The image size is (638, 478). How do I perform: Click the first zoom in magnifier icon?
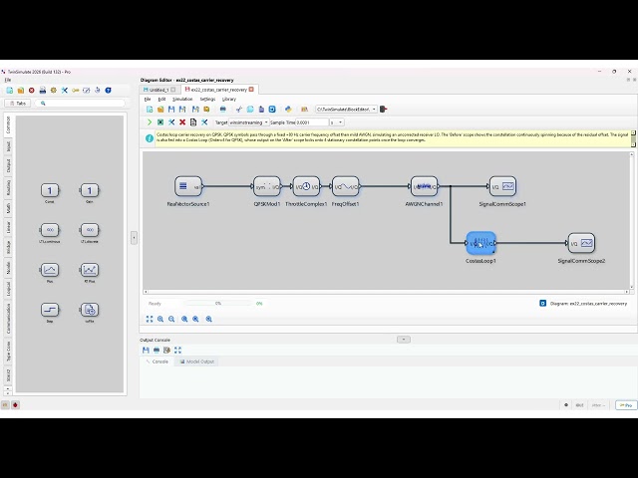[160, 319]
